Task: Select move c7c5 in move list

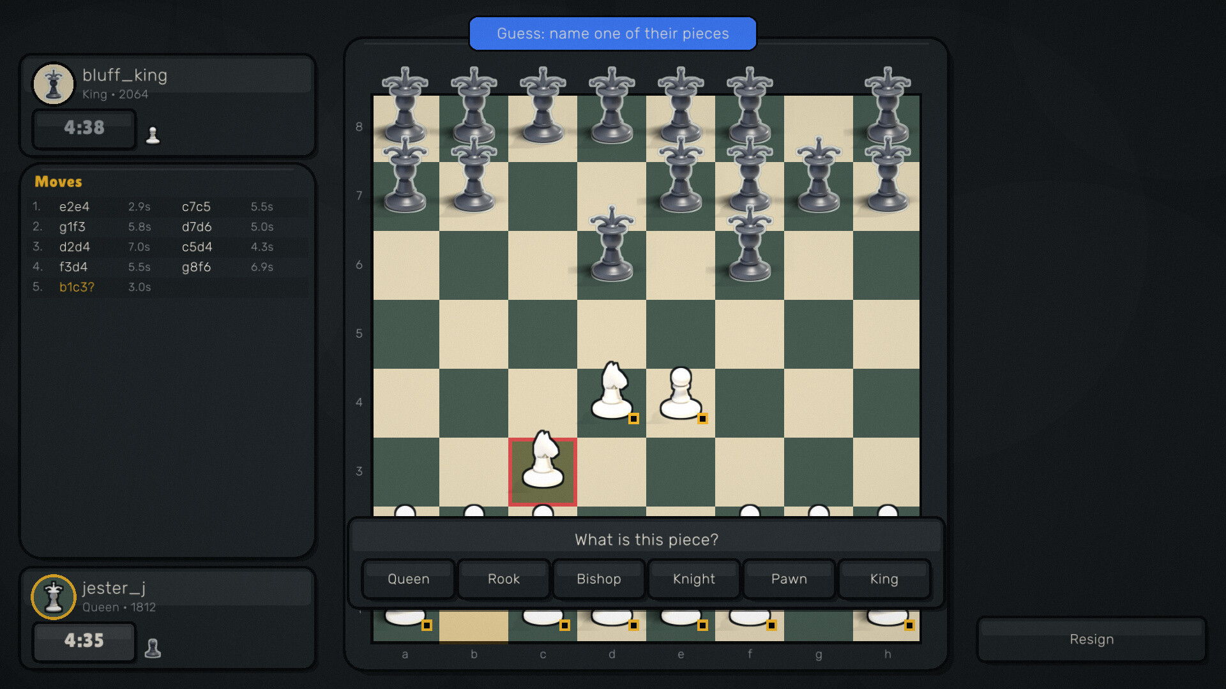Action: (x=196, y=207)
